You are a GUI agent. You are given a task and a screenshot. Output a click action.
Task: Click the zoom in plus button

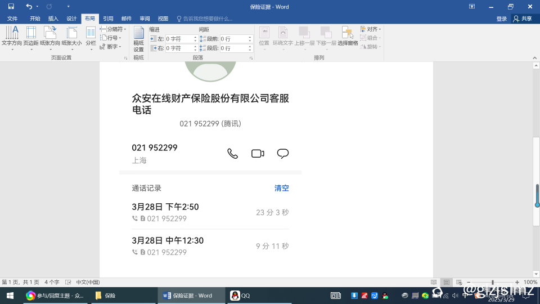[x=517, y=282]
